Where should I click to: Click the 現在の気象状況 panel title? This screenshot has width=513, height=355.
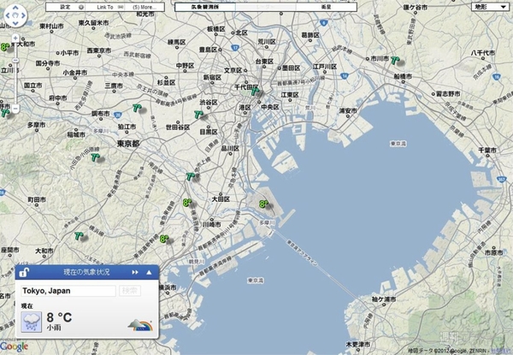[86, 272]
